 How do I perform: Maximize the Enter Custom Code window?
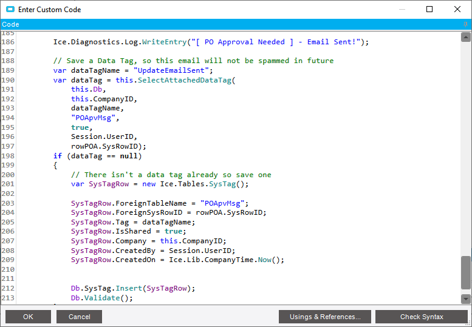click(x=429, y=9)
